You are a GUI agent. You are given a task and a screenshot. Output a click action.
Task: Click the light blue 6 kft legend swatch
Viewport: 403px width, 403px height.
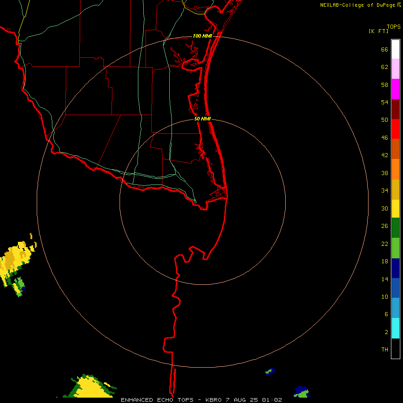pos(395,308)
